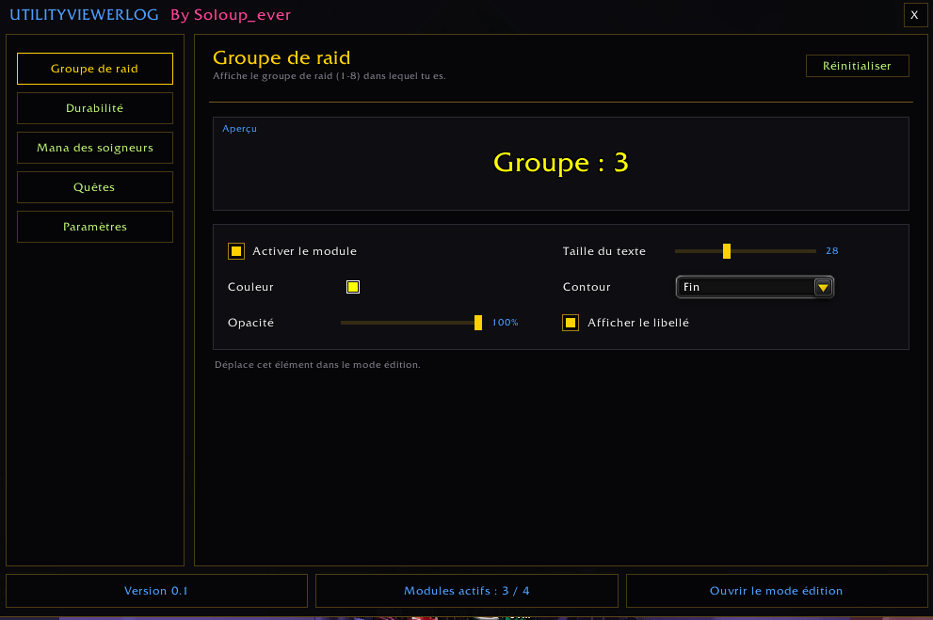Click the Modules actifs : 3 / 4 panel
This screenshot has height=620, width=933.
pyautogui.click(x=467, y=591)
